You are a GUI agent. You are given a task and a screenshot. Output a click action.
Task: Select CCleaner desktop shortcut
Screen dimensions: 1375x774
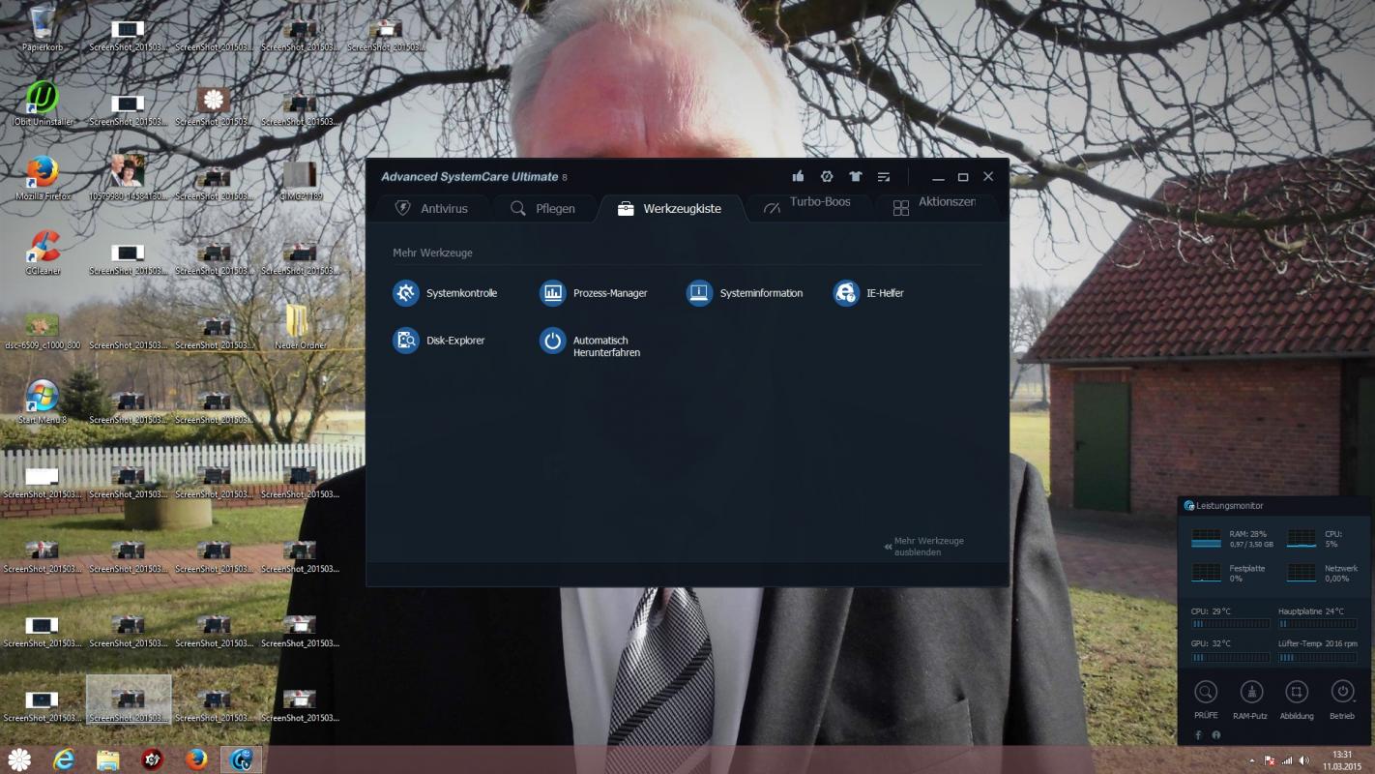42,253
